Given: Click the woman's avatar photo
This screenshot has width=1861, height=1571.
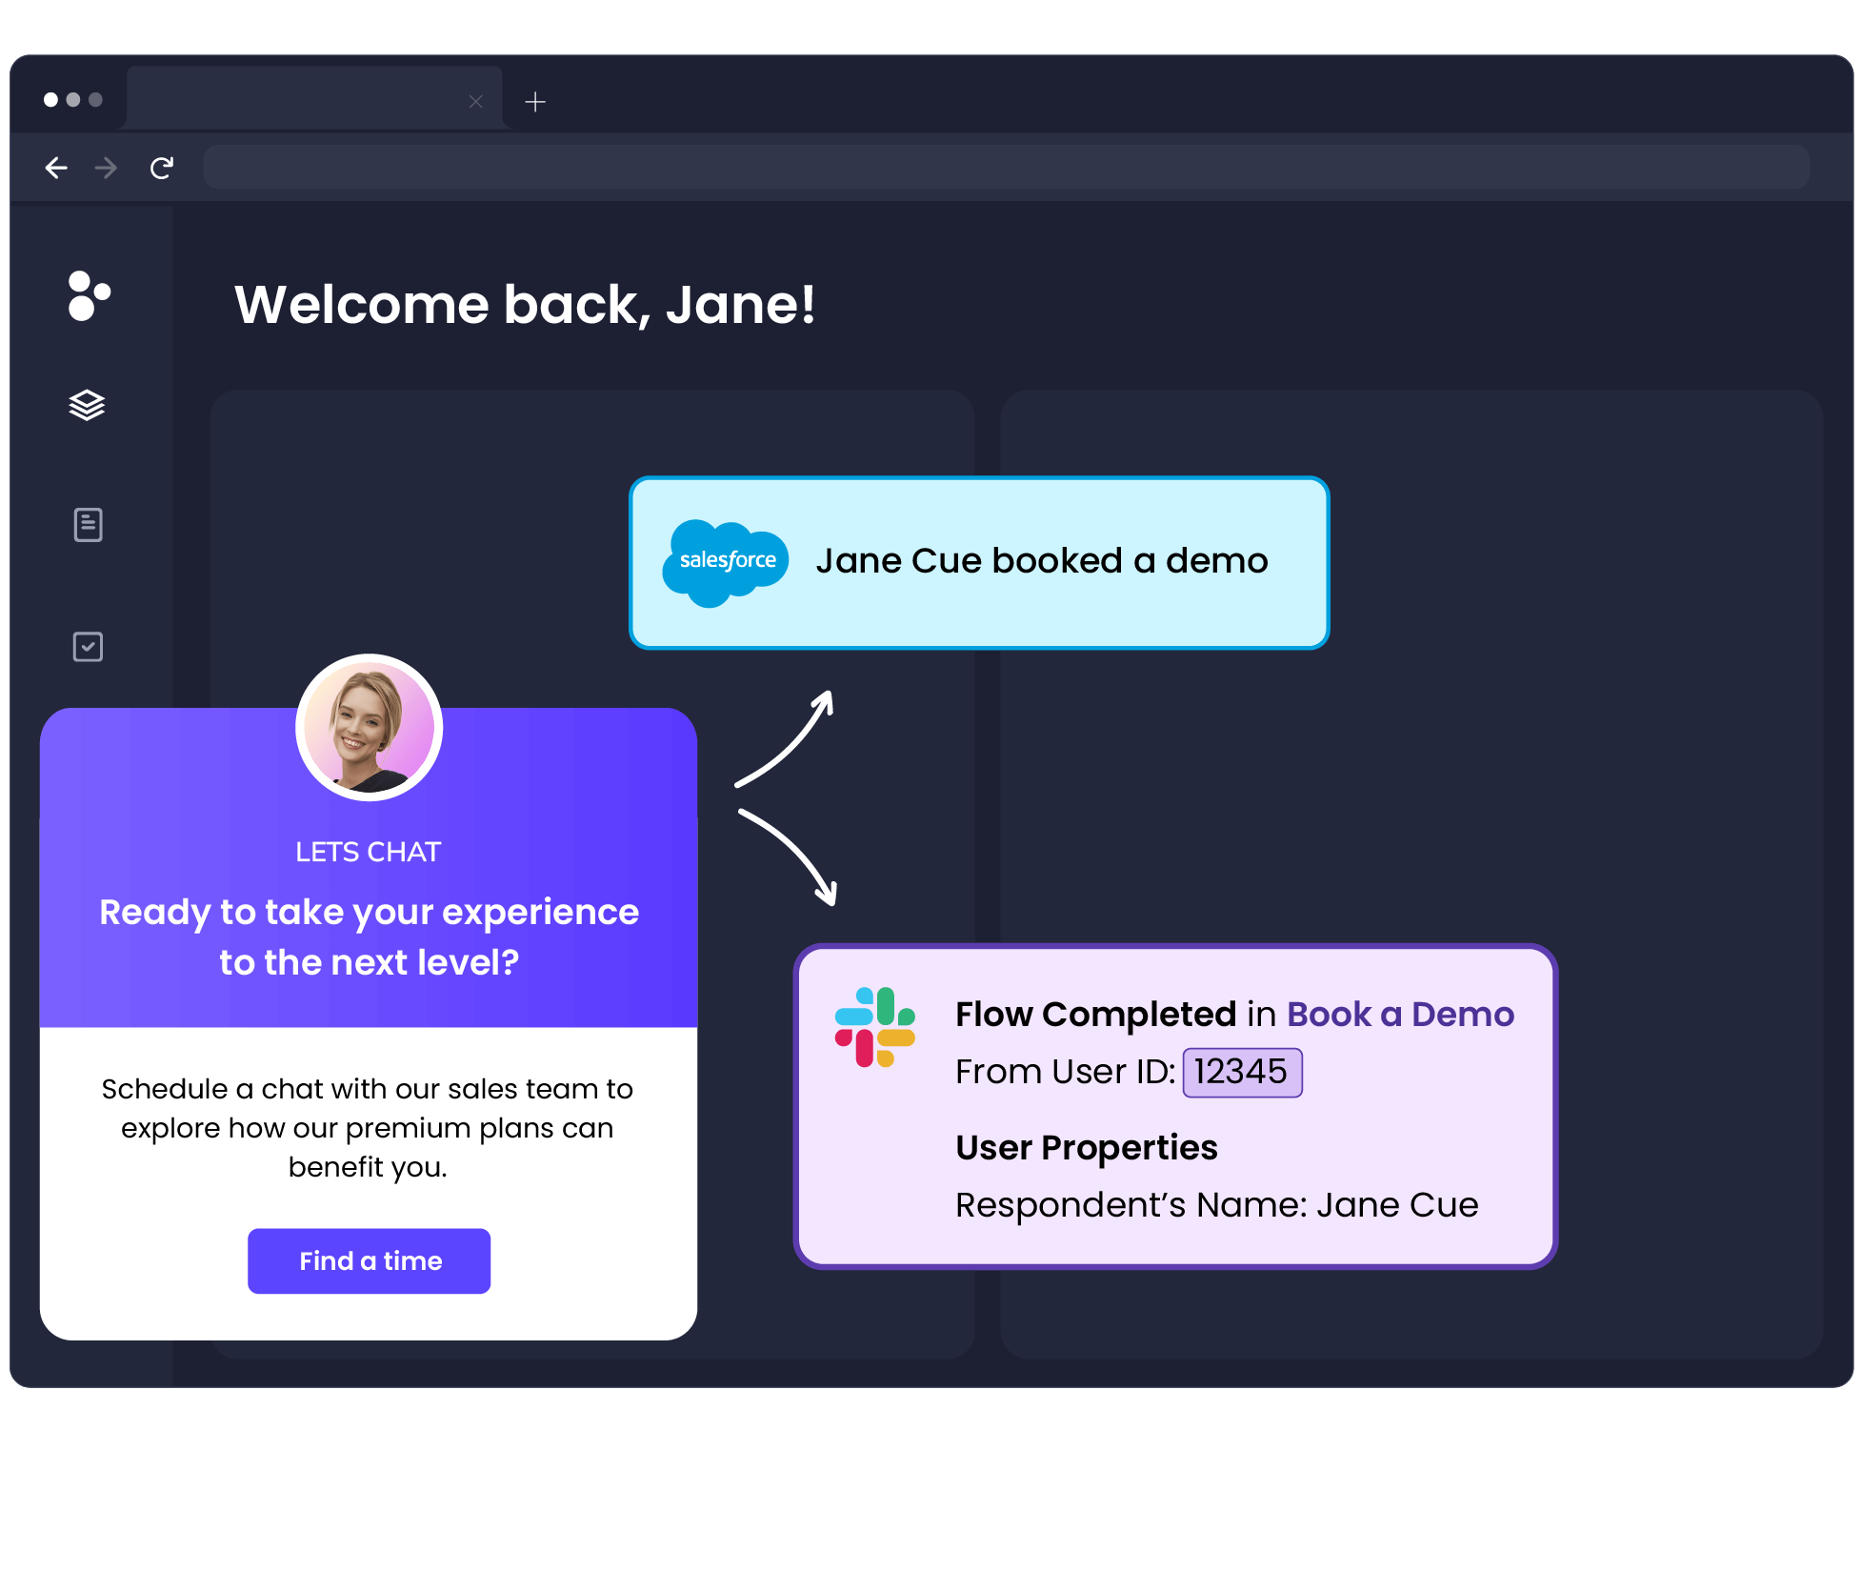Looking at the screenshot, I should (x=370, y=728).
